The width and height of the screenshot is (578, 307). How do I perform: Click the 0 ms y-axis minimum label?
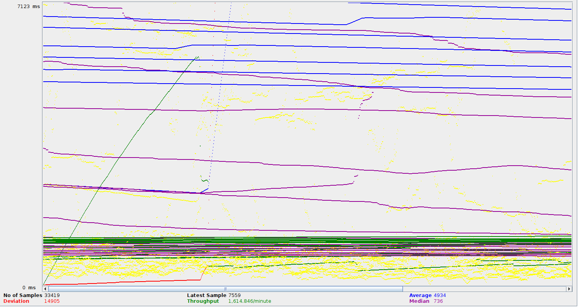(29, 288)
